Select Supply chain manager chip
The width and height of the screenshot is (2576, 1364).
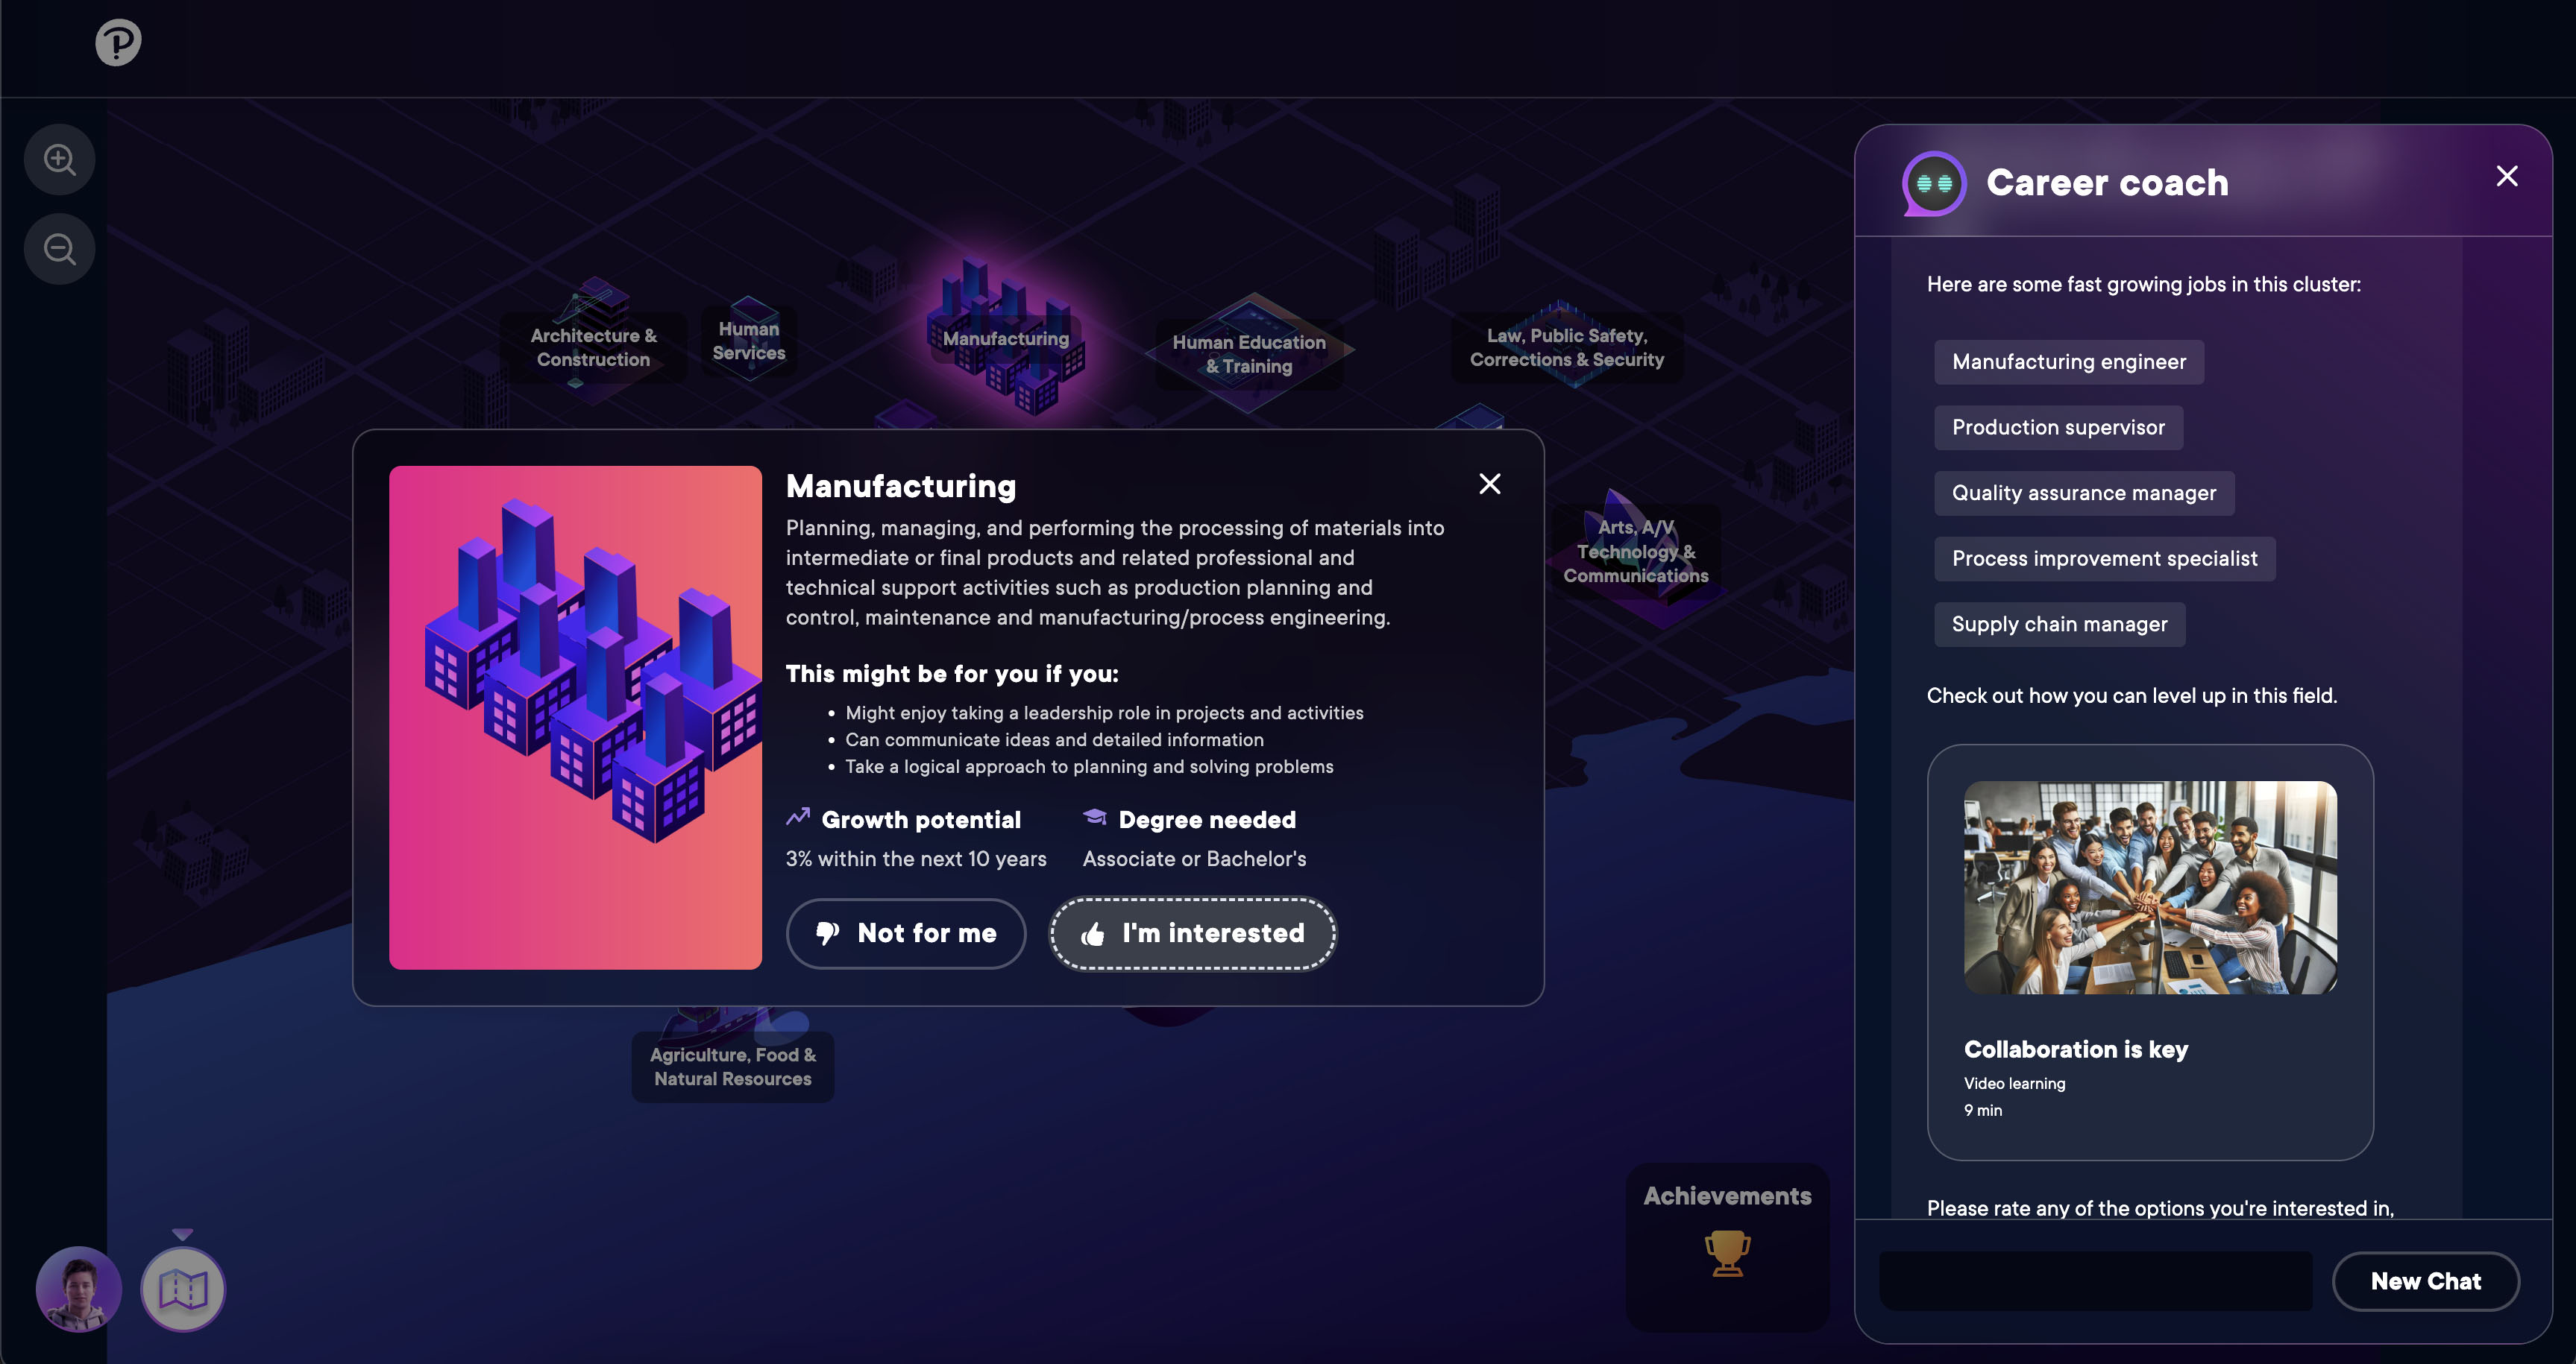(2059, 625)
